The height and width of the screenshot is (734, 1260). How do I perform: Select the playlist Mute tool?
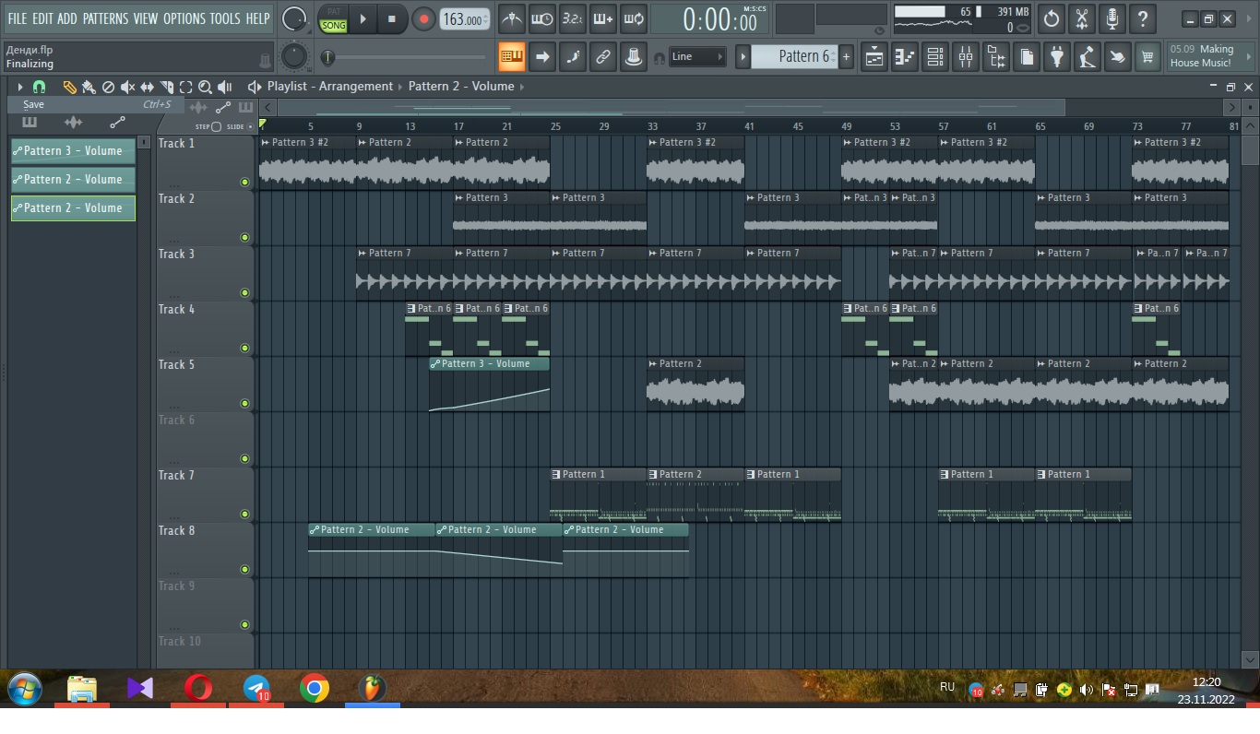128,87
